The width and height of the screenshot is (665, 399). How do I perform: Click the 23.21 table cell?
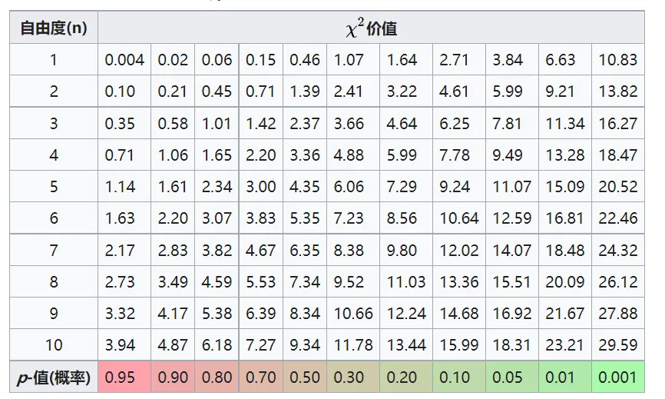[x=564, y=345]
